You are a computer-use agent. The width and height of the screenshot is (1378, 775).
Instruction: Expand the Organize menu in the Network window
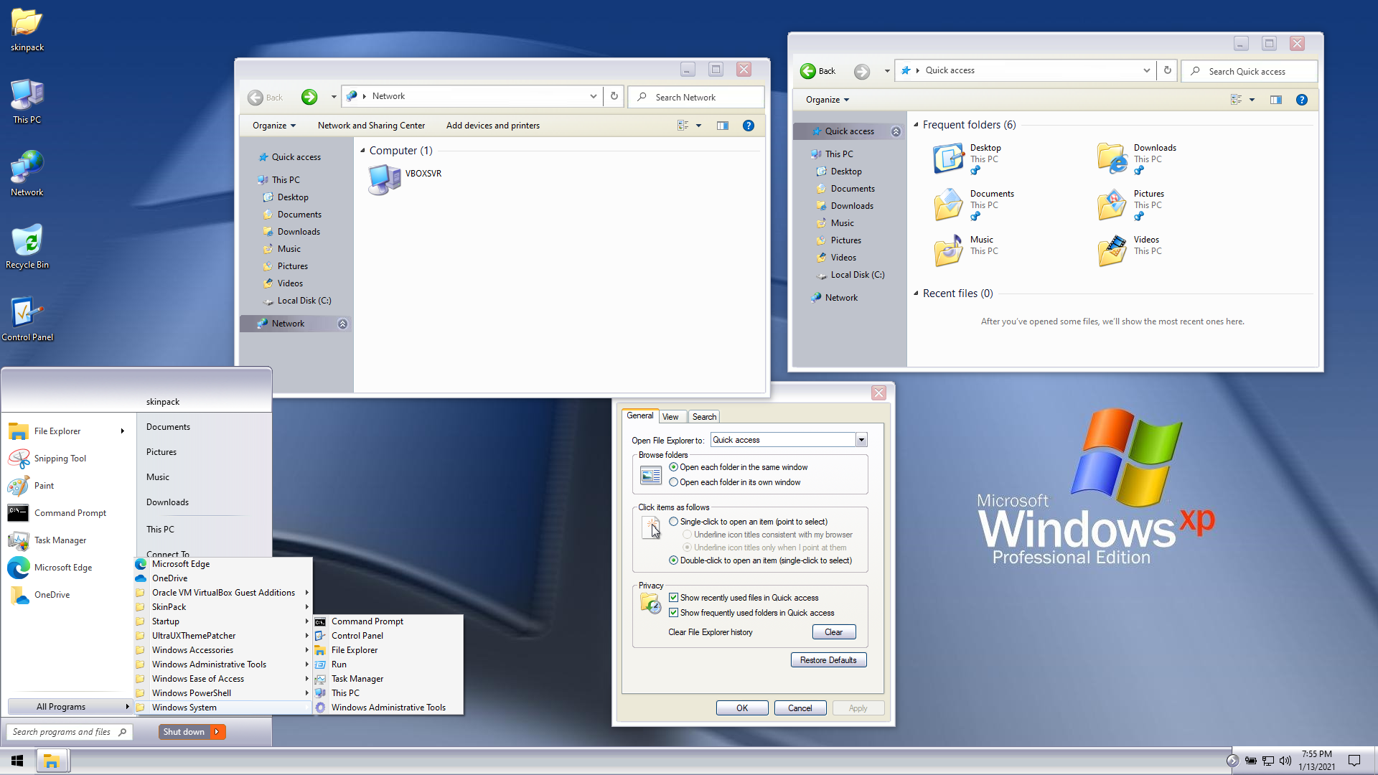pyautogui.click(x=274, y=126)
